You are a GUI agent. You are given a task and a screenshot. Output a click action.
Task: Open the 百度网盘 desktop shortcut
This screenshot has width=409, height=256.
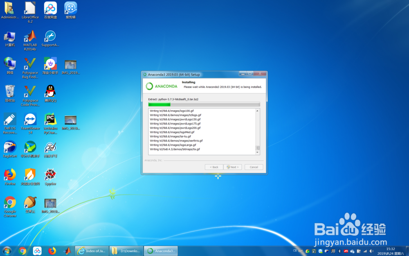tap(50, 11)
